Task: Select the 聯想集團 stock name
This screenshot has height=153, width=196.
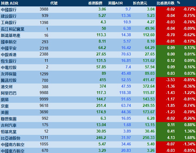Action: tap(8, 119)
